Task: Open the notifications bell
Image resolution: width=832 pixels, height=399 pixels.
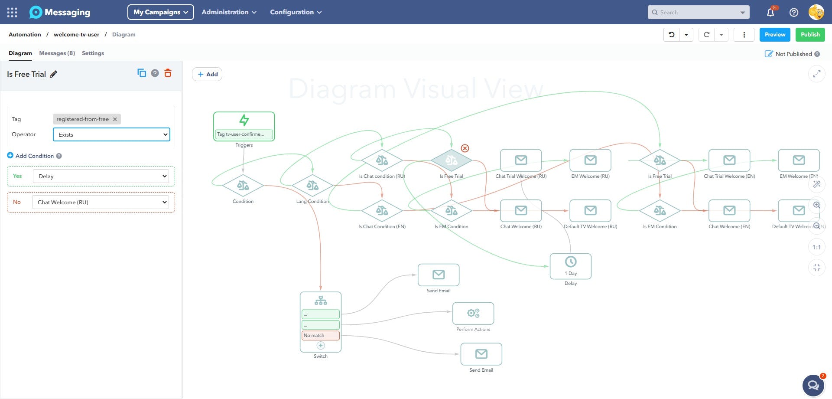Action: tap(770, 12)
